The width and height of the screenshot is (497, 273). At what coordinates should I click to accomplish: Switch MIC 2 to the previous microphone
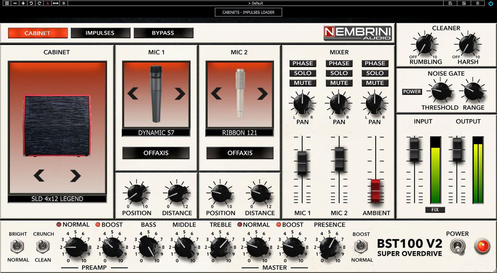pyautogui.click(x=216, y=94)
